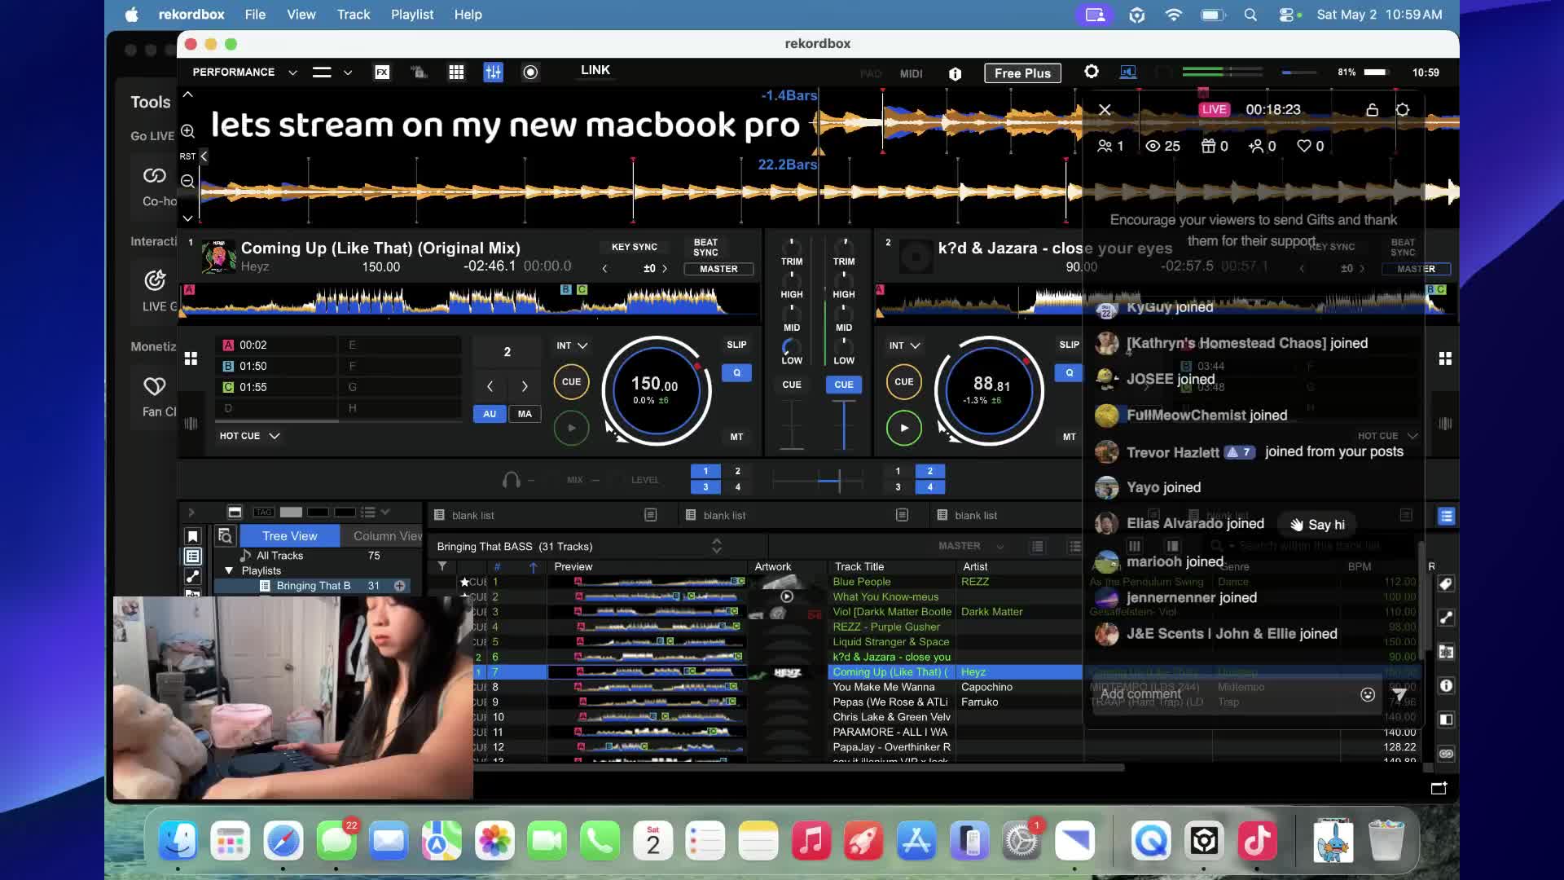Click the MIDI button
Screen dimensions: 1564x880
[911, 73]
